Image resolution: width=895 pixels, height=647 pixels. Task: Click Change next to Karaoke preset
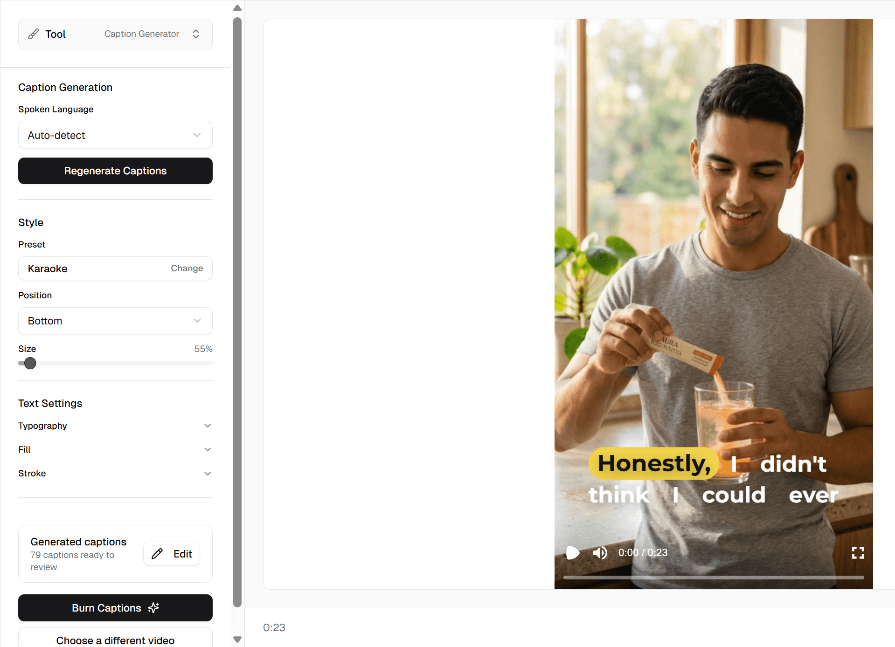coord(187,268)
